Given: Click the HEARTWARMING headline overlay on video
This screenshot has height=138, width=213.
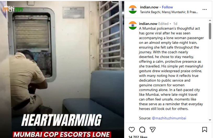Looking at the screenshot, I should [61, 120].
